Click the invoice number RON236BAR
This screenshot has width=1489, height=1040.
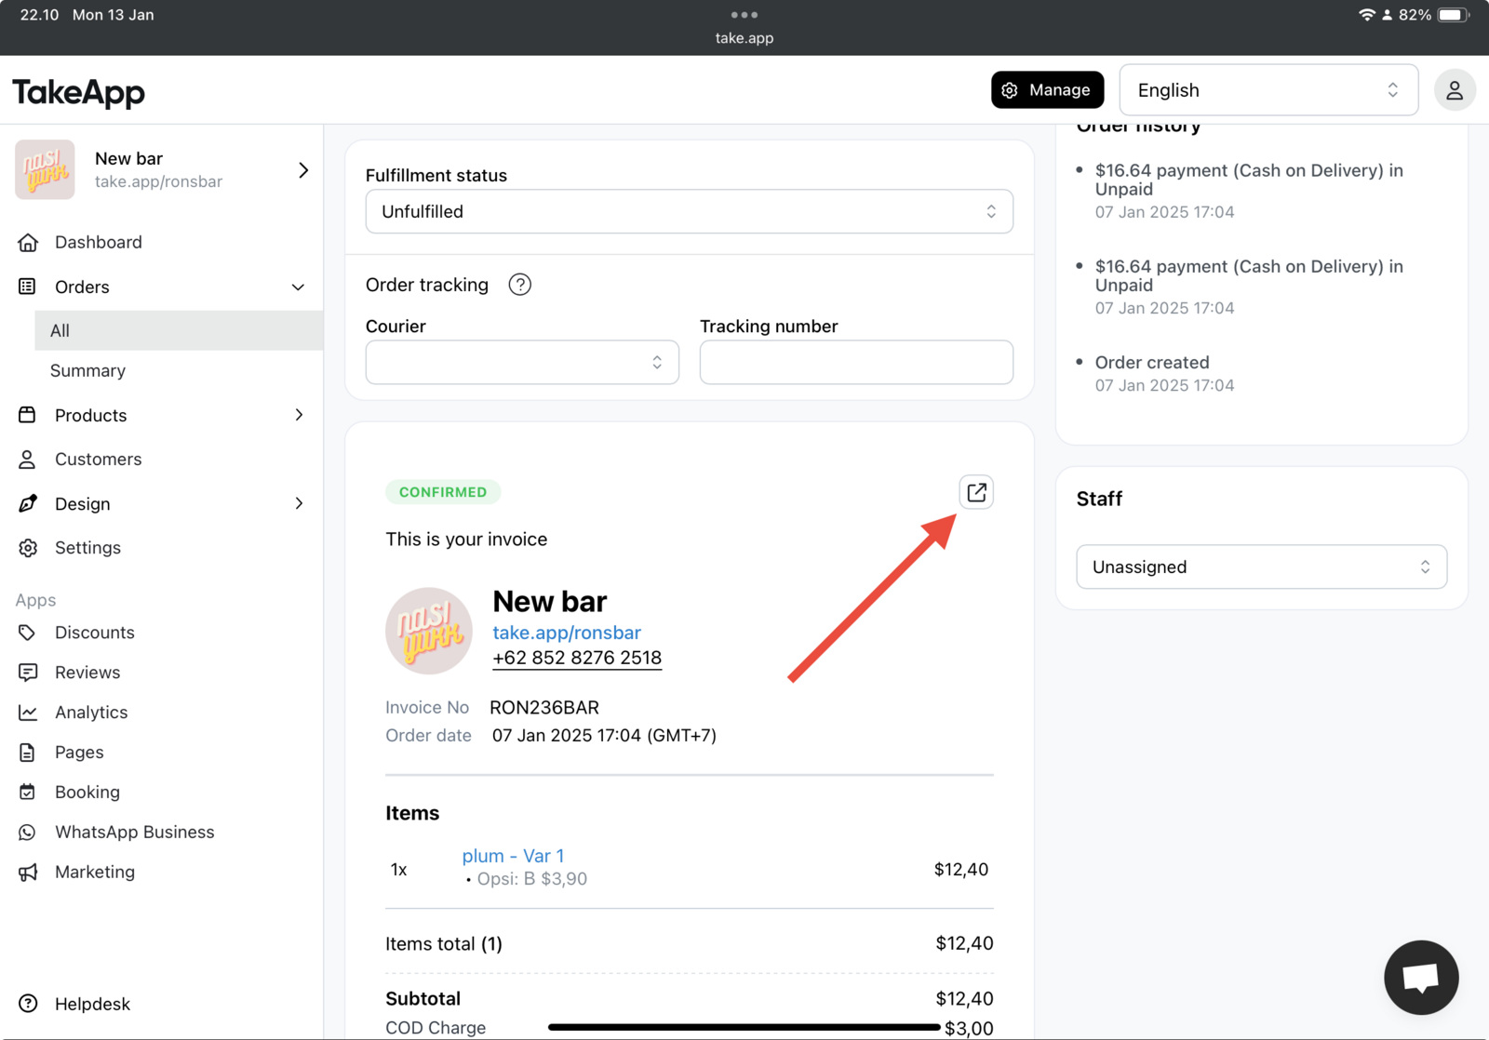[544, 708]
